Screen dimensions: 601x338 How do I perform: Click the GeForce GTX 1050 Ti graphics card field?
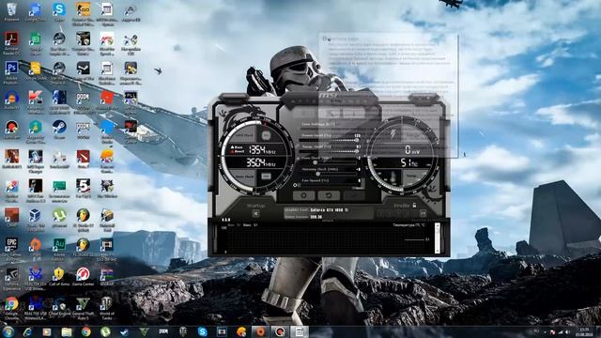click(x=329, y=210)
